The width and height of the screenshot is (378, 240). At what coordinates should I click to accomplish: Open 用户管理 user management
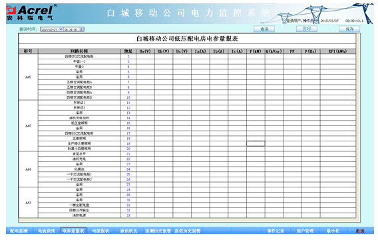click(x=305, y=231)
